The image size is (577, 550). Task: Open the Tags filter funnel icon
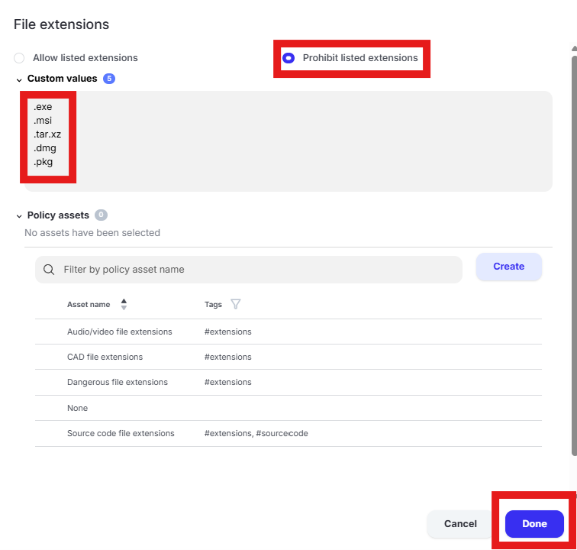[236, 304]
